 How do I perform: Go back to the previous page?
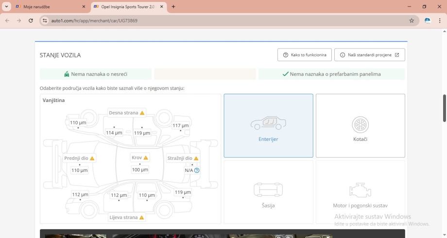[x=7, y=20]
